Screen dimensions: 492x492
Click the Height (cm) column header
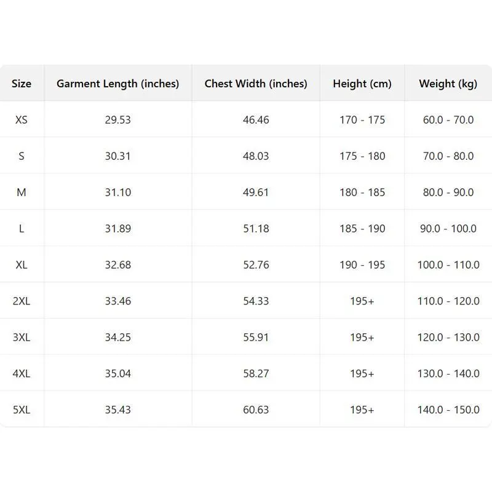(362, 84)
